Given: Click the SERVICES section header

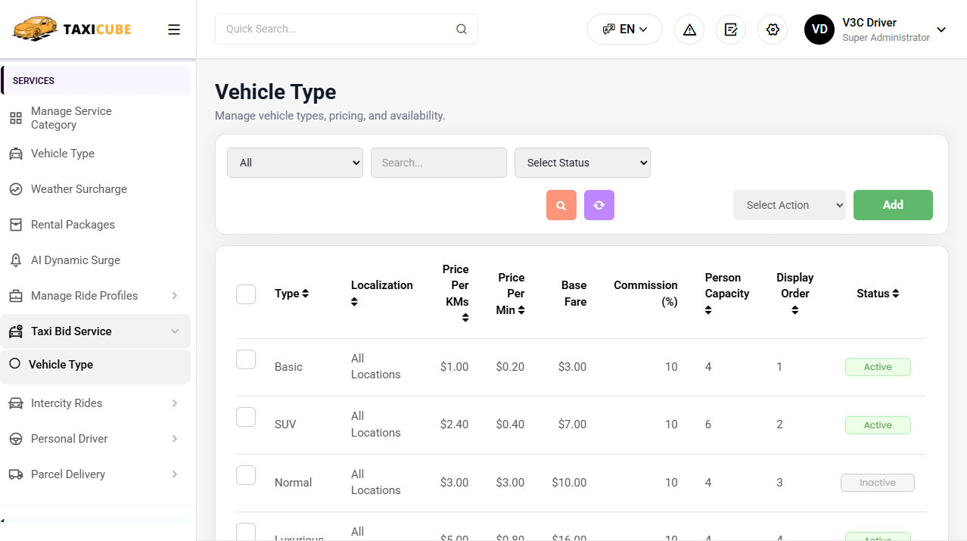Looking at the screenshot, I should point(95,80).
